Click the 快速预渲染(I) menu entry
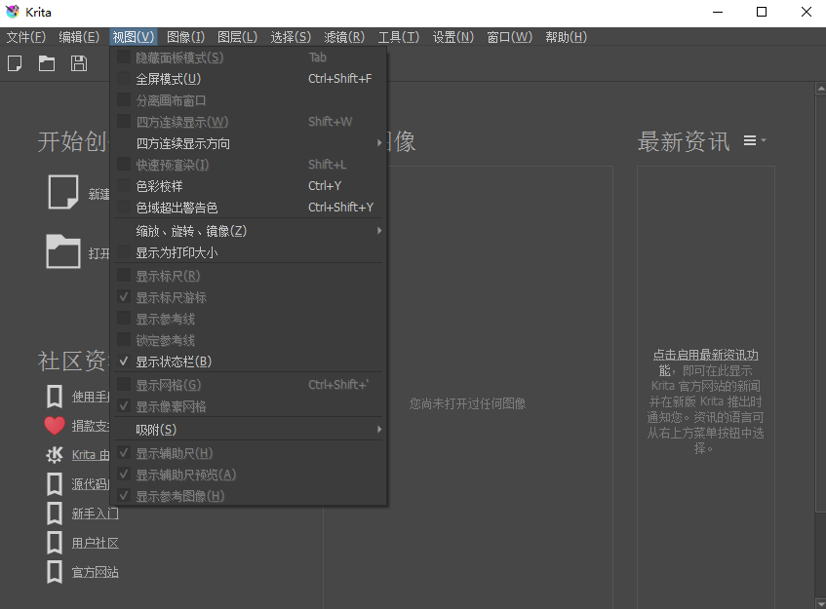Screen dimensions: 826x609 248,165
